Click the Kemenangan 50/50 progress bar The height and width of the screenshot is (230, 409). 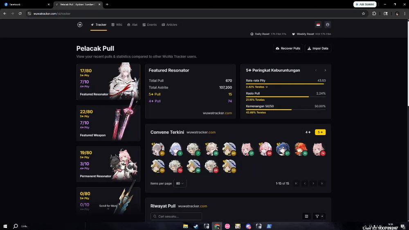pos(285,109)
